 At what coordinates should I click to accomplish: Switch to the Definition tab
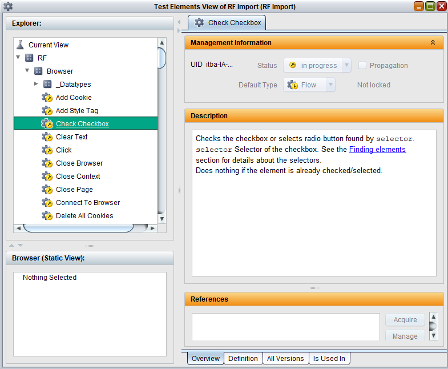click(243, 358)
